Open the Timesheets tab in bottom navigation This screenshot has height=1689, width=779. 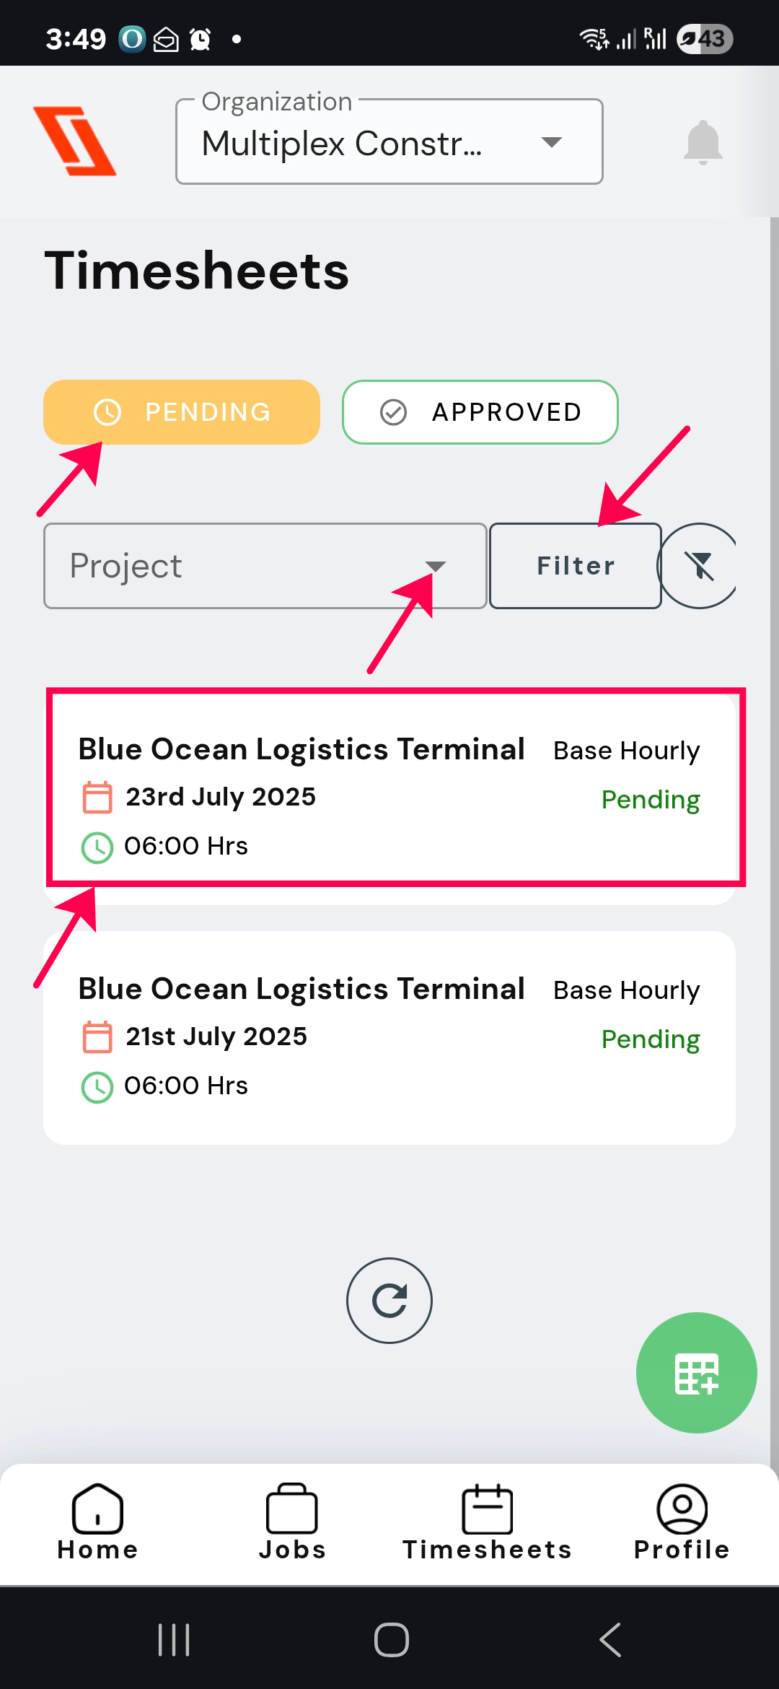coord(487,1519)
